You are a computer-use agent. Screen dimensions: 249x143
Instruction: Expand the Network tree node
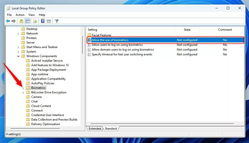[18, 33]
